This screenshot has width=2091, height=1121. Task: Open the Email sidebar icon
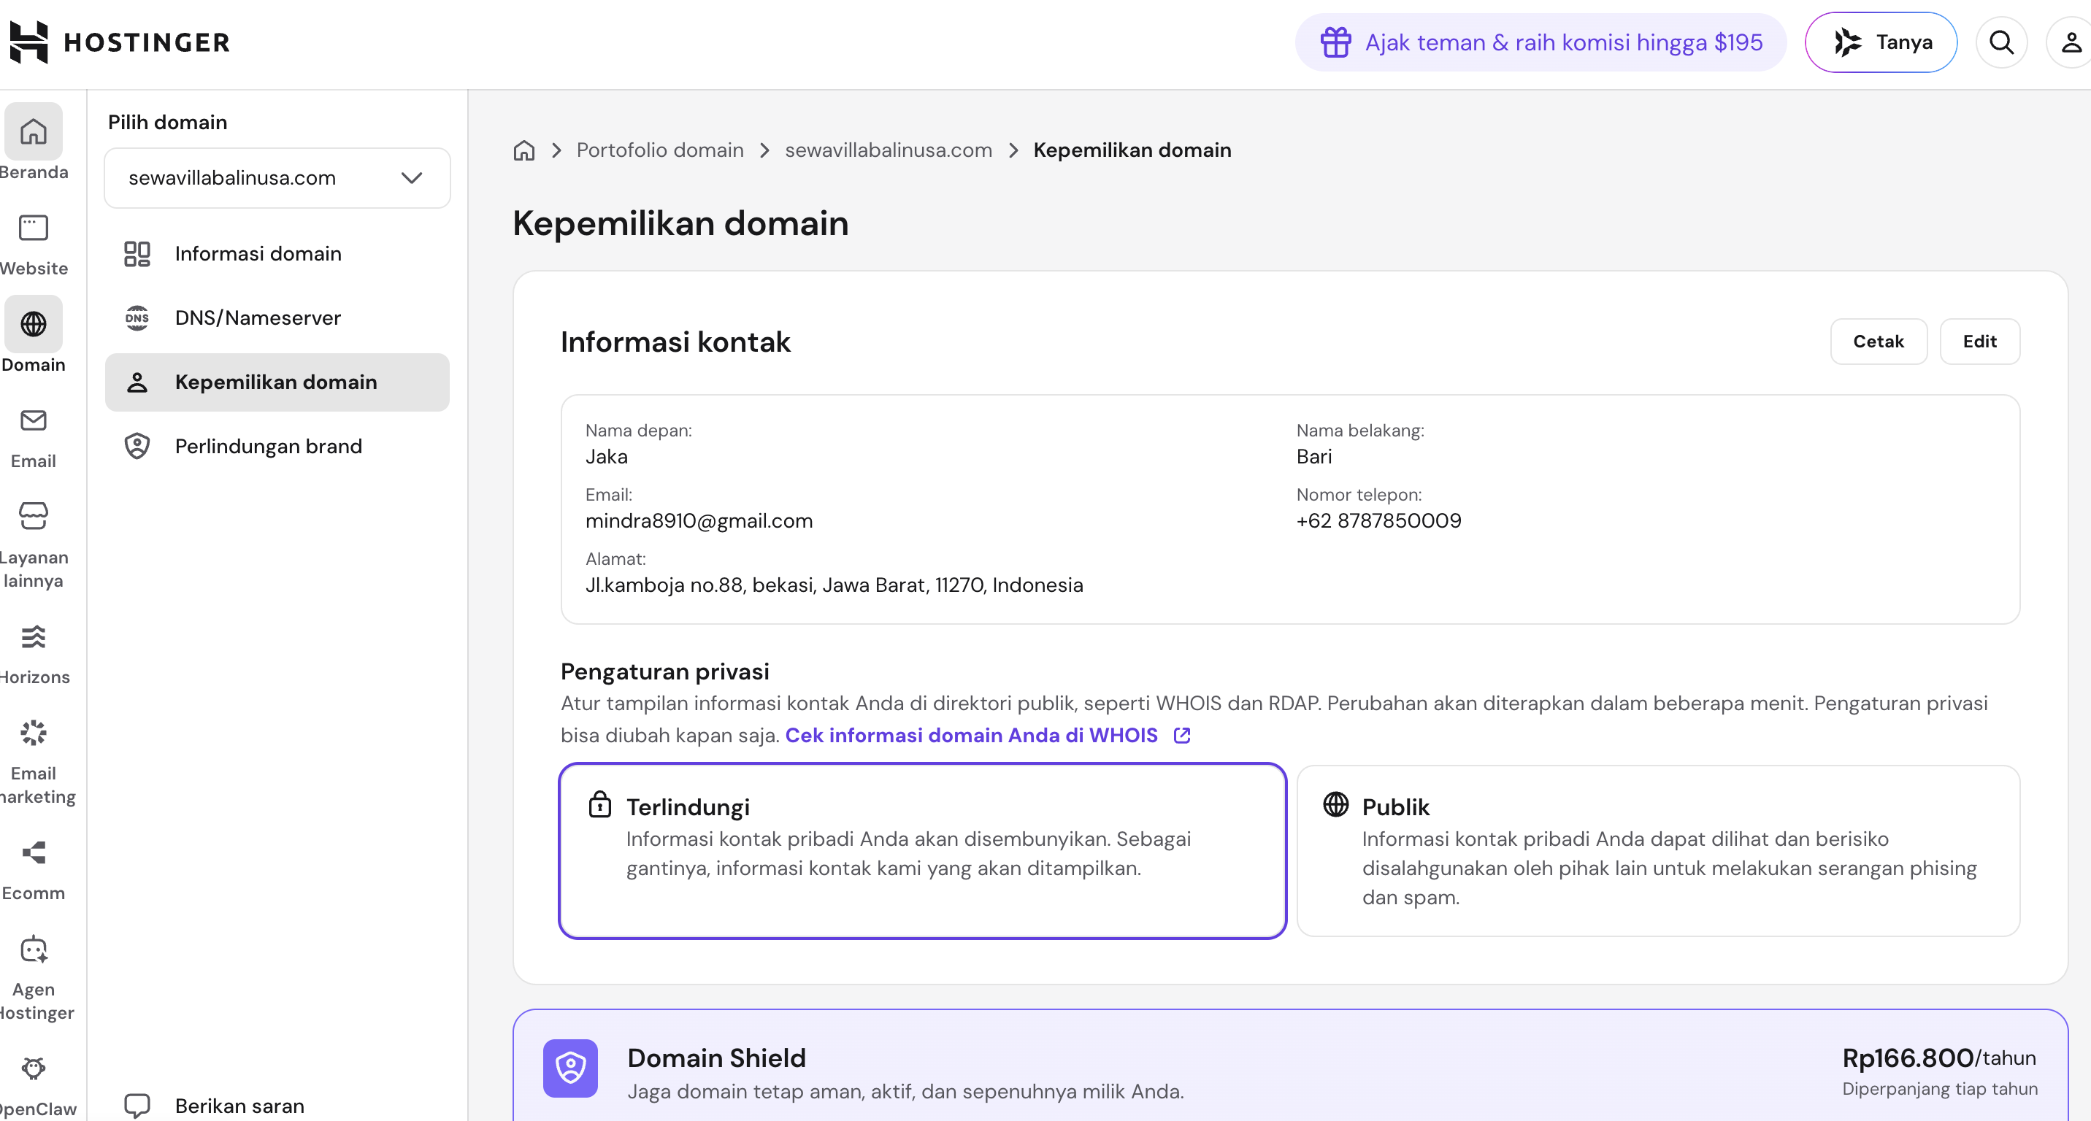[x=34, y=420]
